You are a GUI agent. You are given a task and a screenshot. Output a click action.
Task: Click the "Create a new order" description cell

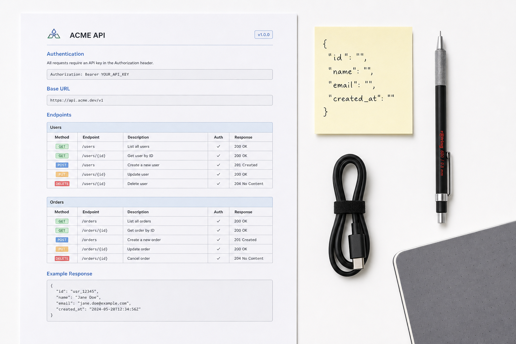click(x=144, y=240)
